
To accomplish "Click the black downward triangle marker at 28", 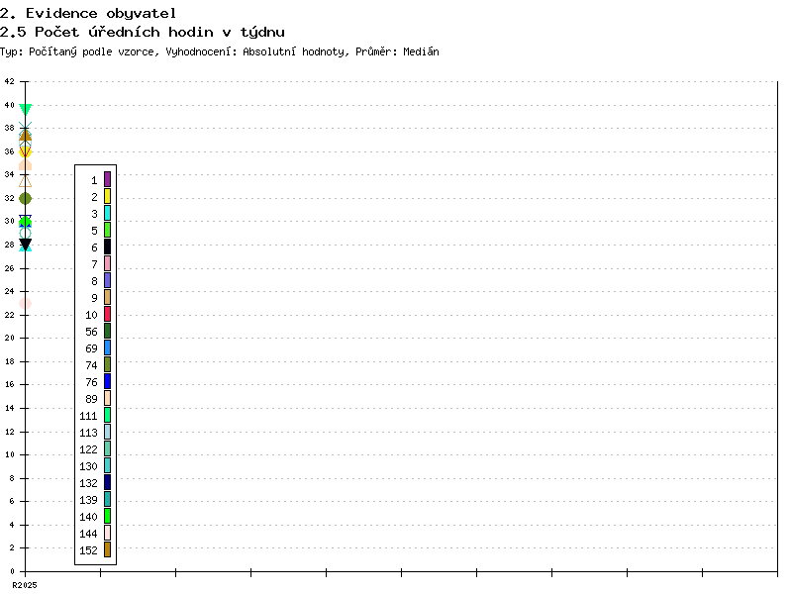I will tap(26, 245).
